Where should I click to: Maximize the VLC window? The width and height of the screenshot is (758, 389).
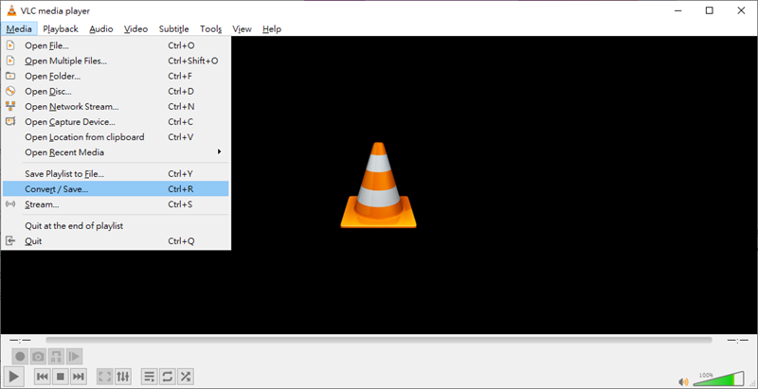coord(709,10)
